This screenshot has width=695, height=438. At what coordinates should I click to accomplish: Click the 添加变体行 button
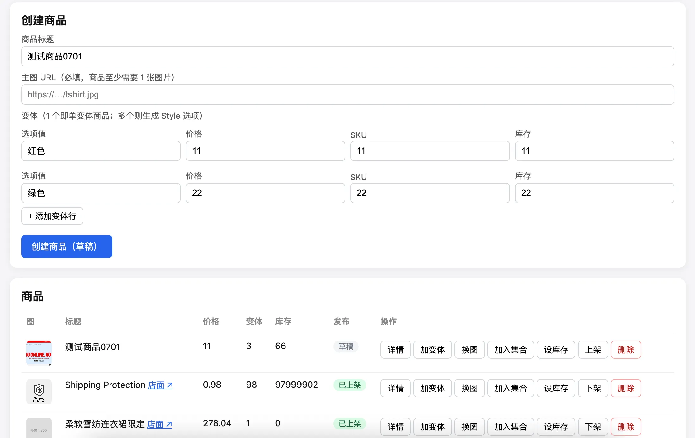(52, 216)
